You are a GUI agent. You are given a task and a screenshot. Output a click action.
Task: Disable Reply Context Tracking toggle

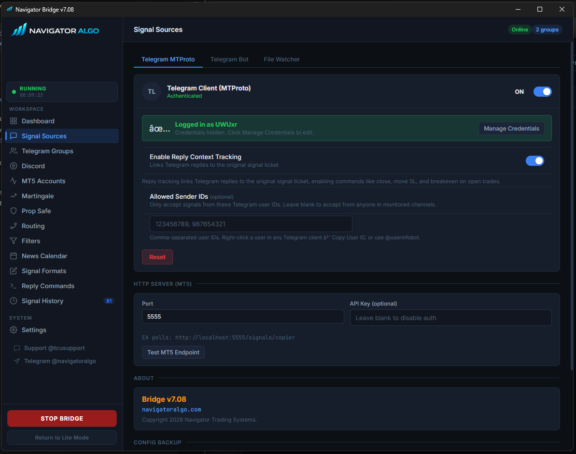(x=534, y=161)
